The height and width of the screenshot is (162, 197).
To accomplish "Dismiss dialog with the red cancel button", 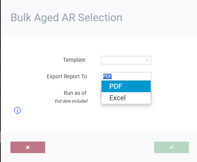I will [28, 147].
